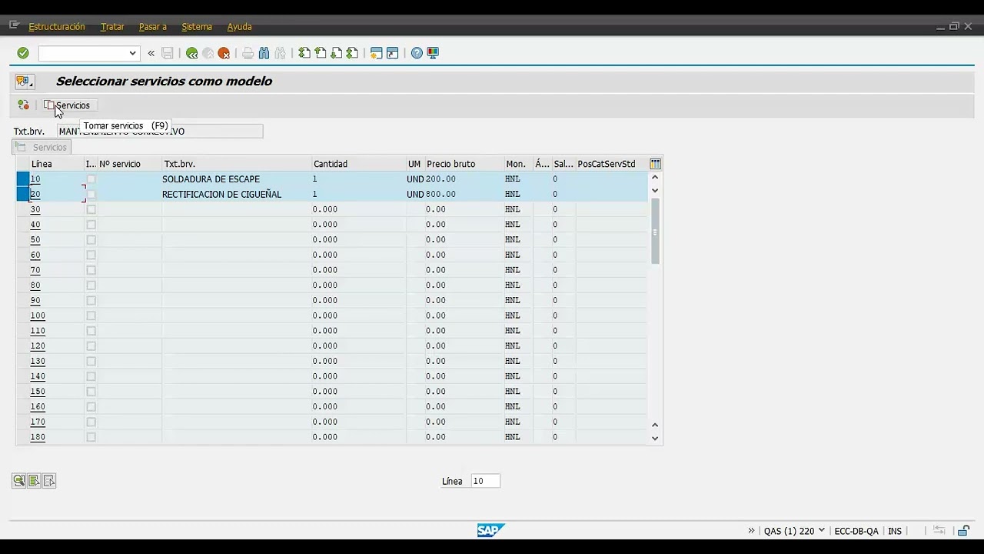Click the orange Cancel icon

224,53
